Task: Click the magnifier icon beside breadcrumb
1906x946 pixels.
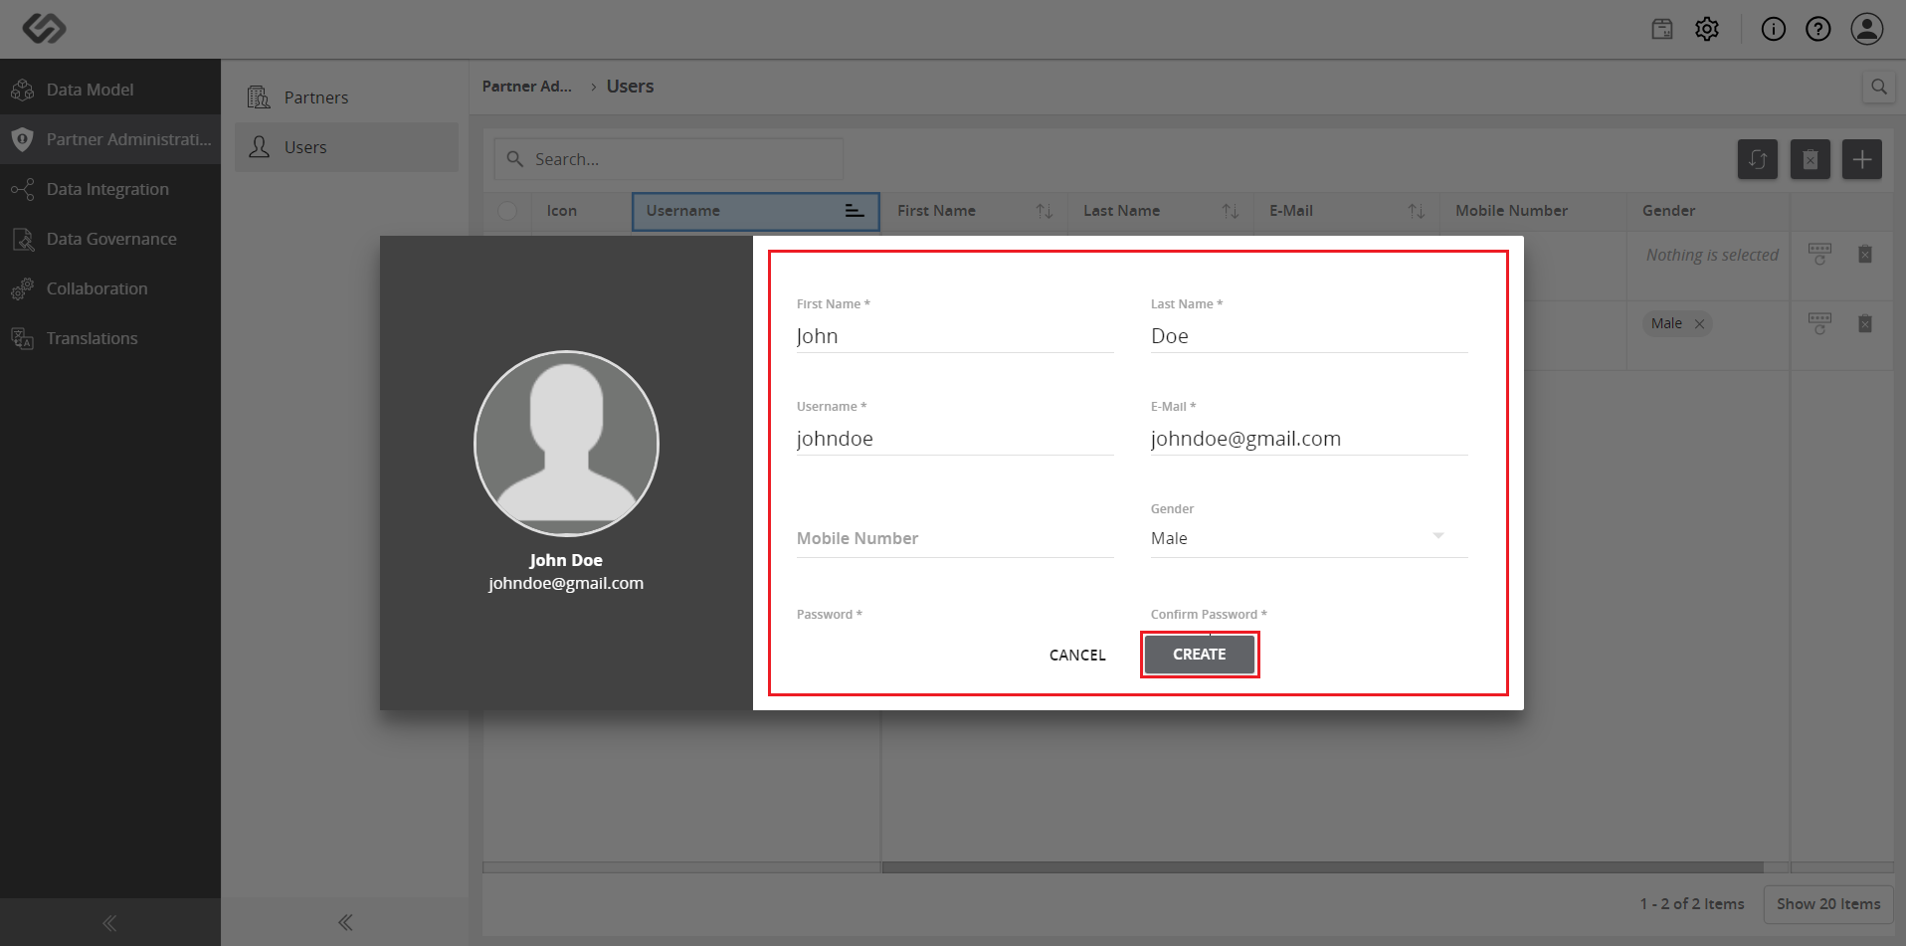Action: pyautogui.click(x=1878, y=87)
